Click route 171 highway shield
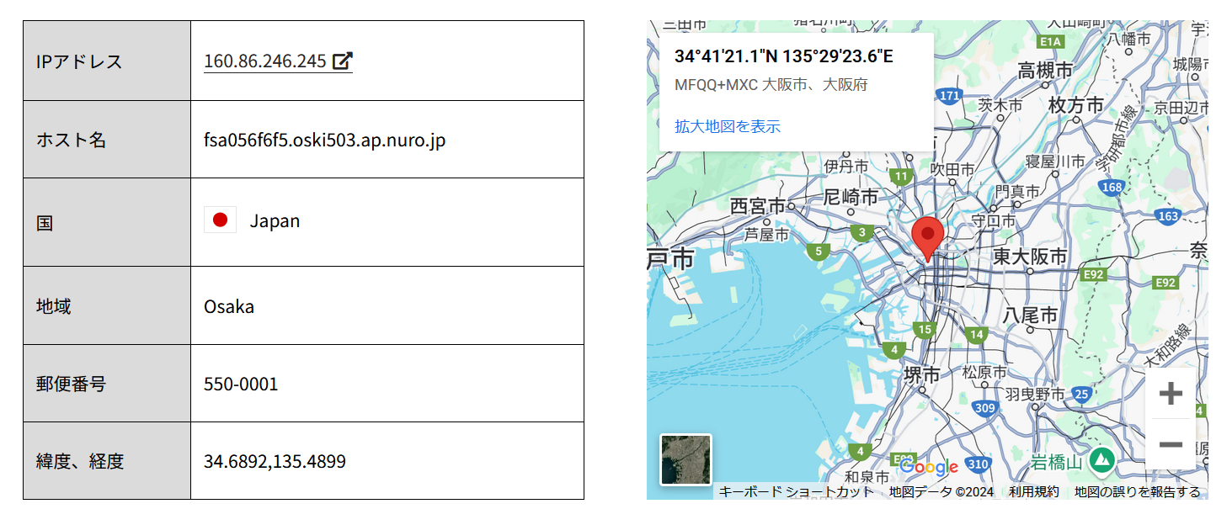 950,96
